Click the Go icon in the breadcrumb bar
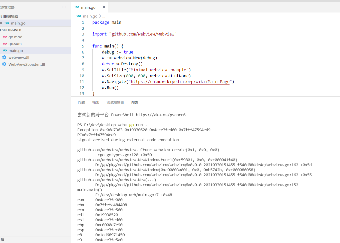This screenshot has height=243, width=340. point(79,16)
